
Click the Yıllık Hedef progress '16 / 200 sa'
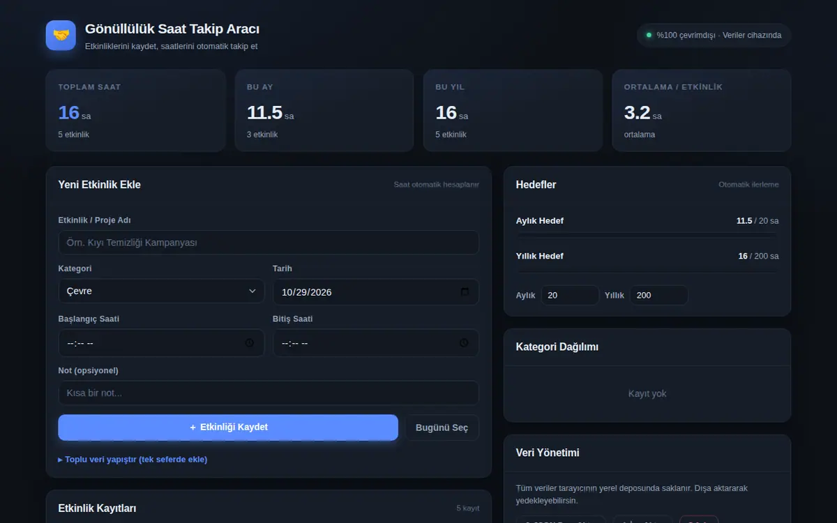[759, 256]
